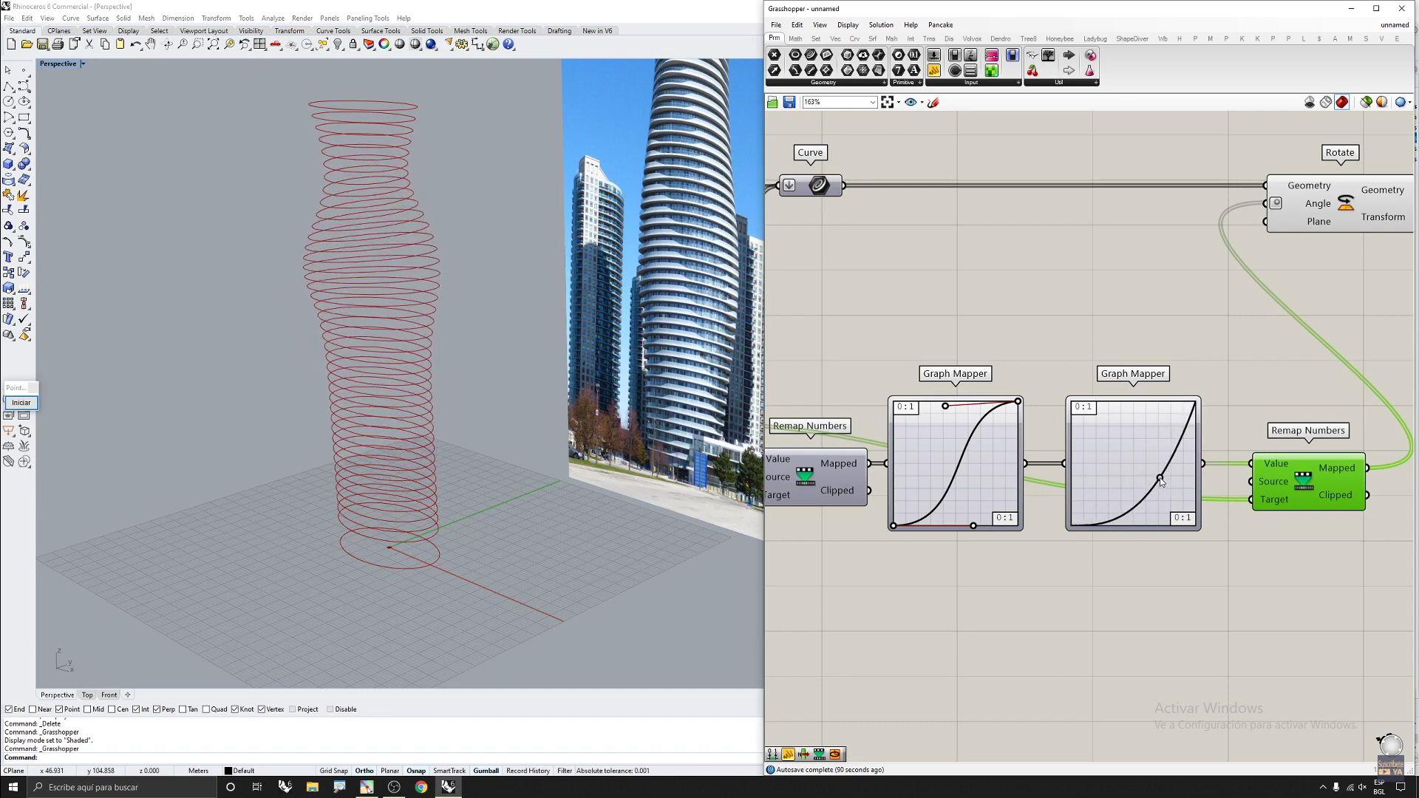Open the Curve menu in Rhino
Screen dimensions: 1419x798
(x=70, y=18)
